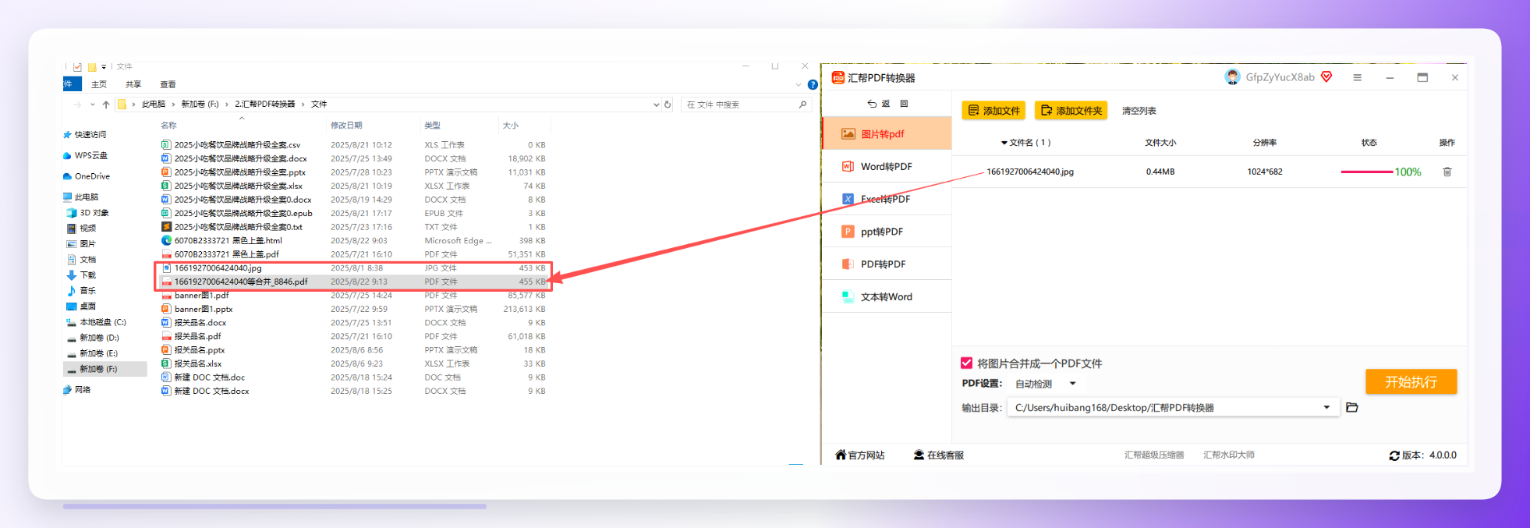Open 文本转Word conversion mode

(x=887, y=297)
